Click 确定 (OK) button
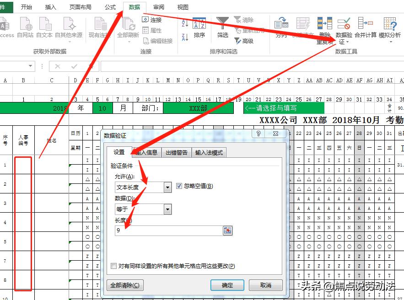 click(x=227, y=285)
